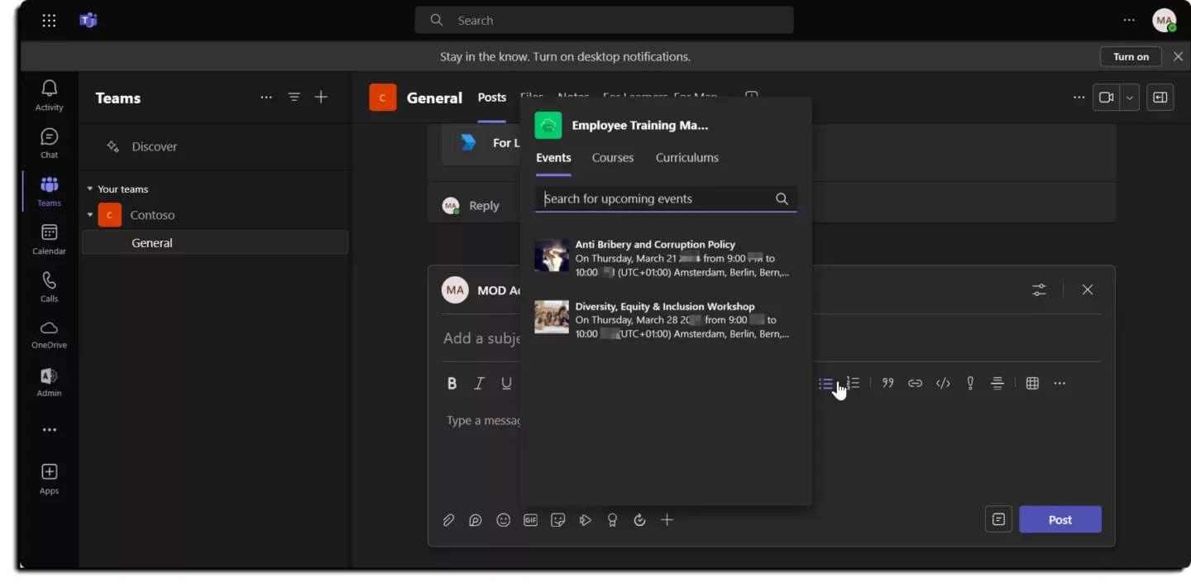The width and height of the screenshot is (1191, 588).
Task: Open channel more options ellipsis
Action: coord(1079,98)
